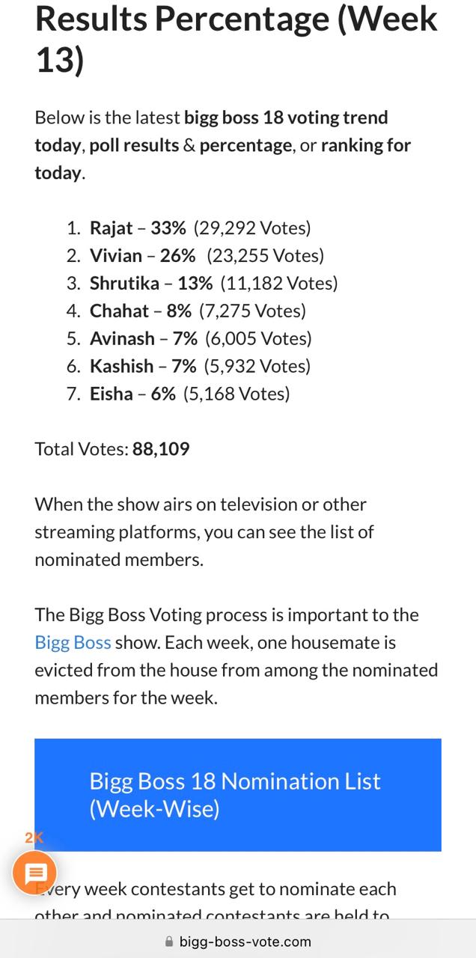Select Rajat's 33% list entry
The image size is (476, 958).
(200, 228)
